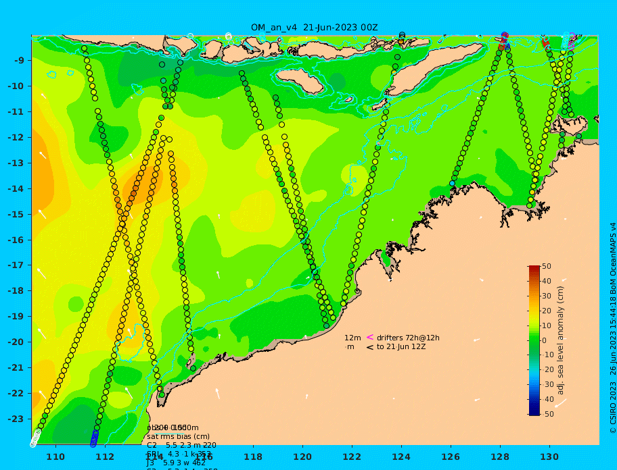Click the '20' colorbar tick label
Screen dimensions: 617x470
547,311
